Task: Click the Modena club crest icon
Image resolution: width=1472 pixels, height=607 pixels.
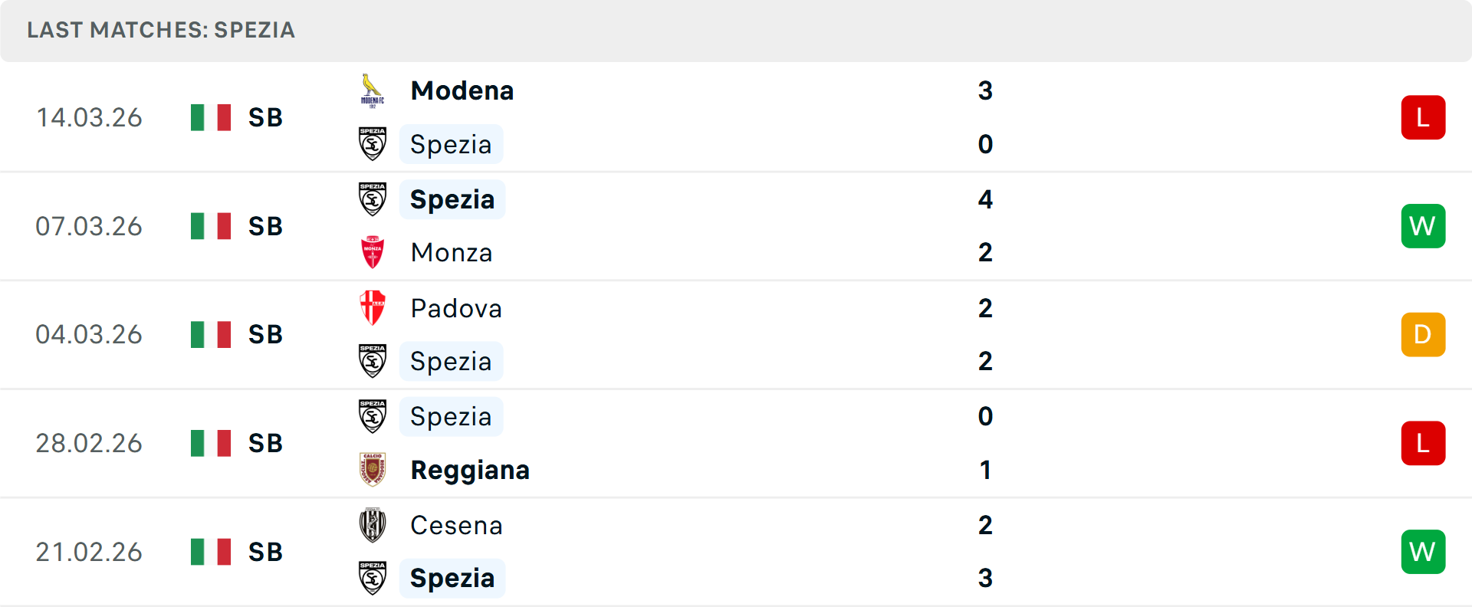Action: click(x=373, y=90)
